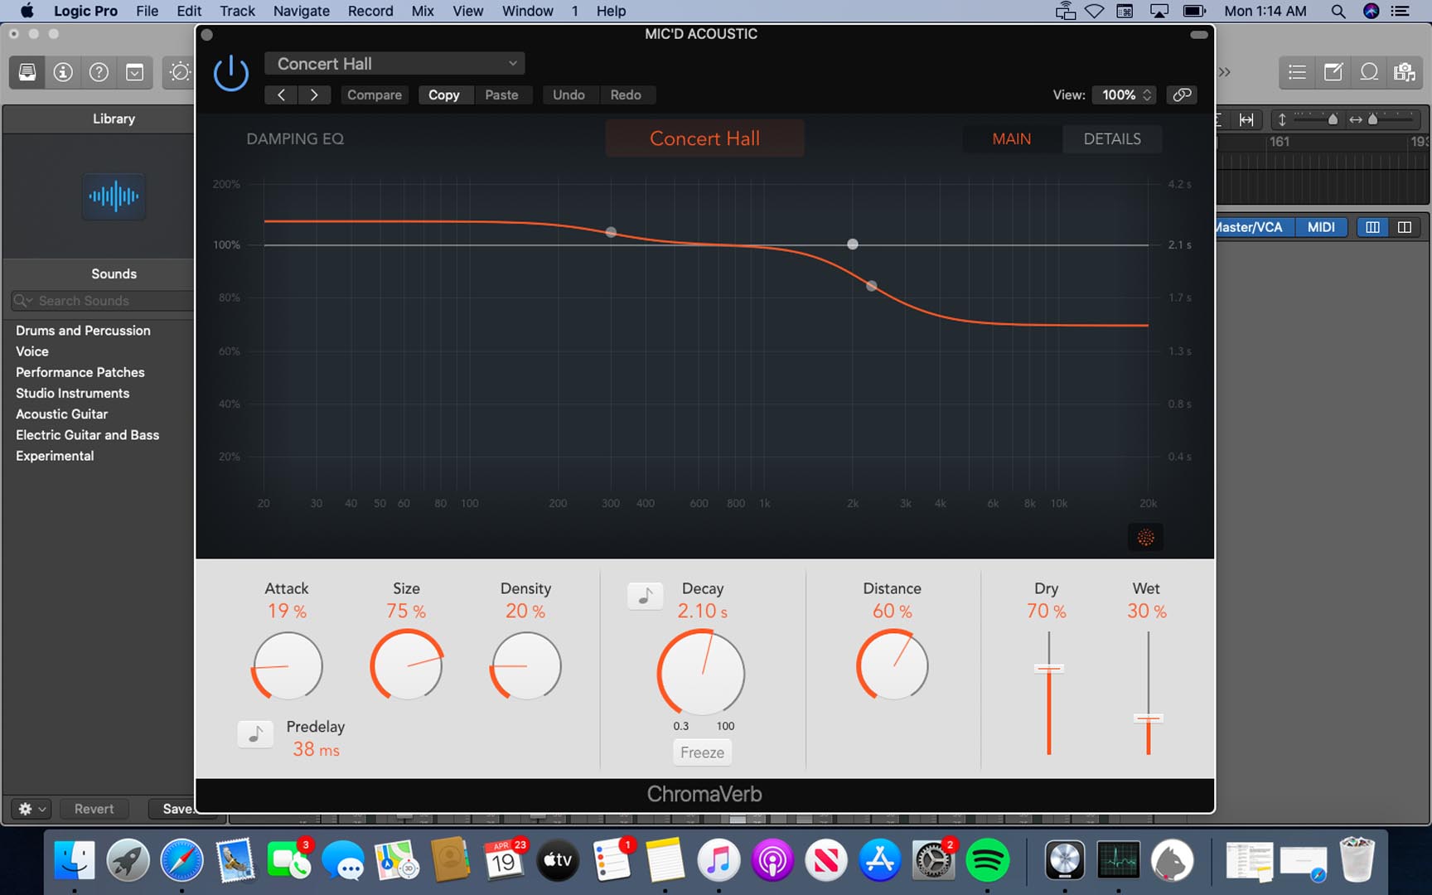Select the EQ curve point near 2.3 kHz

871,286
